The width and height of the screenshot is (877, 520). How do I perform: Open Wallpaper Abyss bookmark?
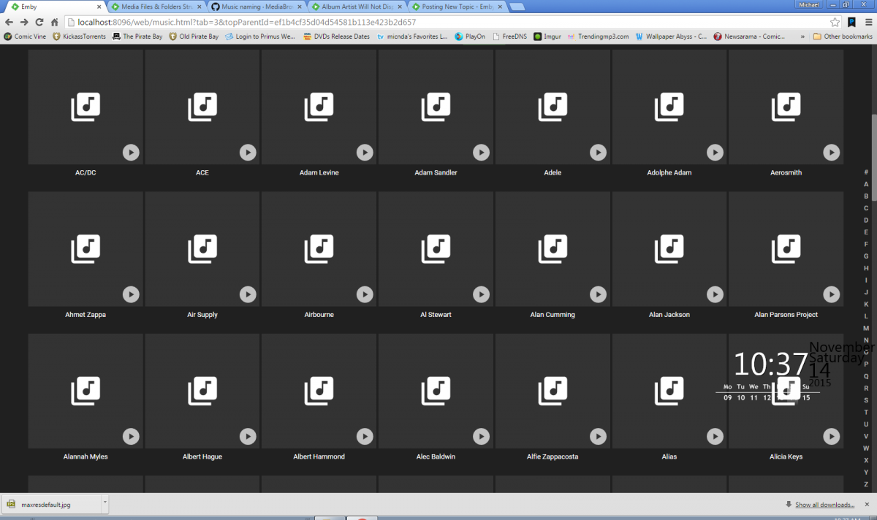pos(671,36)
